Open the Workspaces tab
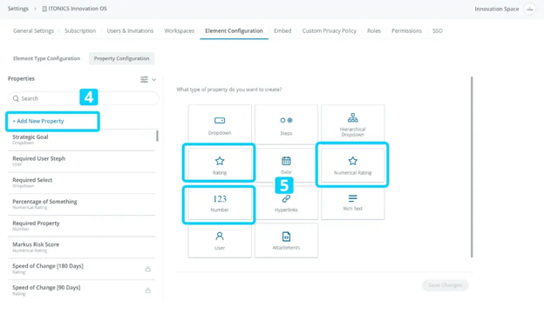This screenshot has height=320, width=544. point(180,30)
